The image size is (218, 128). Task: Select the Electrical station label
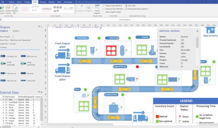click(x=112, y=38)
